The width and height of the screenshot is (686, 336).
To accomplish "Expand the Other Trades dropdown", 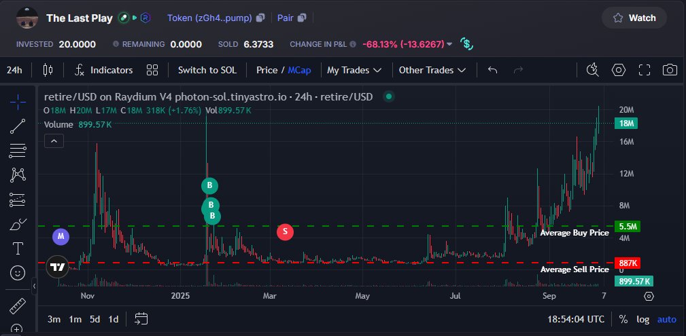I will point(432,70).
